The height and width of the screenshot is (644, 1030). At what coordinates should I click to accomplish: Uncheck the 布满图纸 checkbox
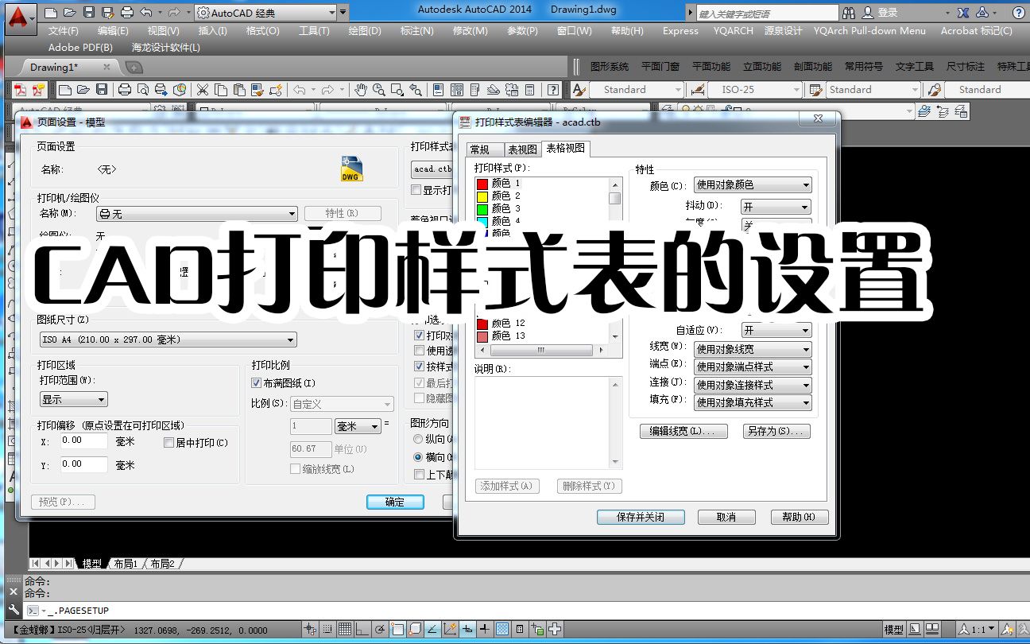tap(257, 383)
